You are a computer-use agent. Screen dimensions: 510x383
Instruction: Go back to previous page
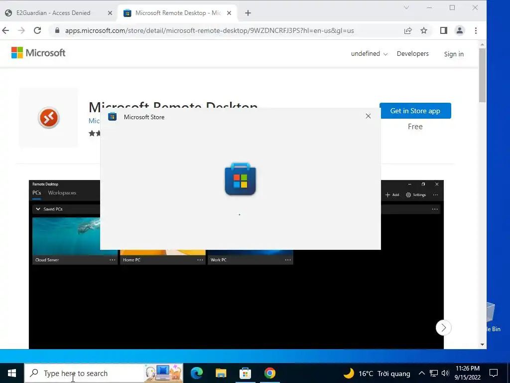coord(5,30)
